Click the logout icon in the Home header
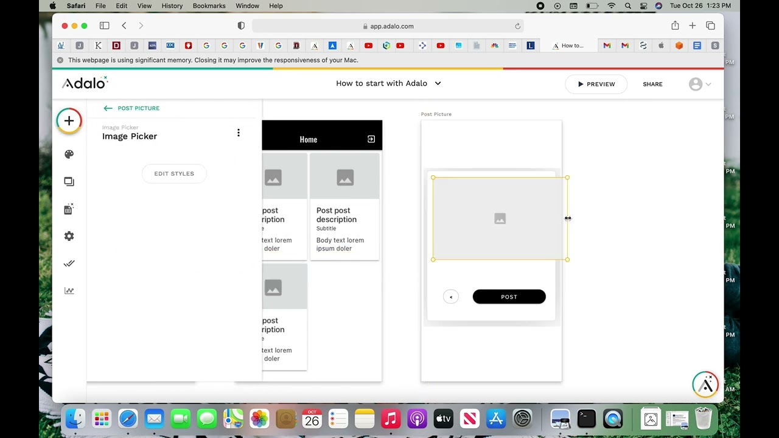The image size is (779, 438). pos(371,139)
